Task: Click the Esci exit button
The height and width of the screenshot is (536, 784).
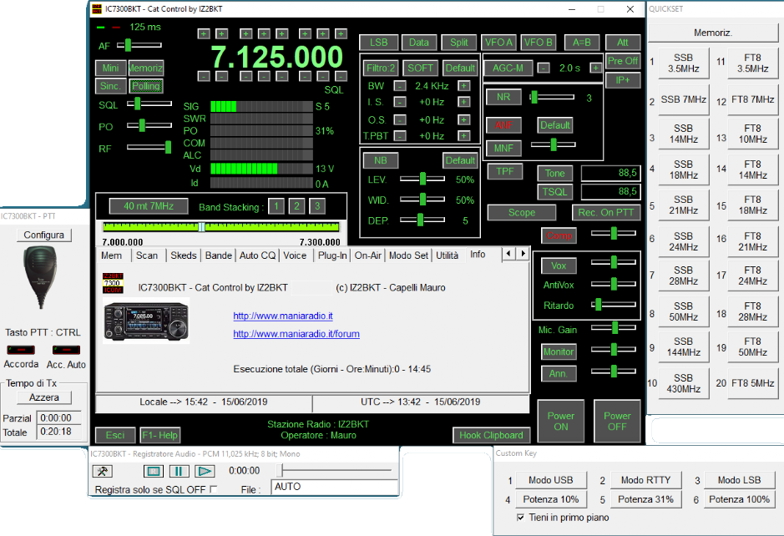Action: click(115, 435)
